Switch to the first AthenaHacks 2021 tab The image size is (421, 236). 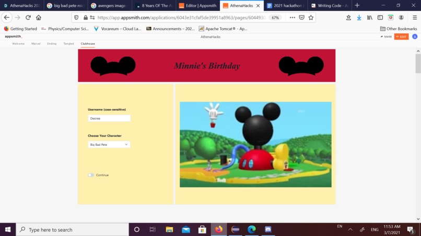point(22,5)
